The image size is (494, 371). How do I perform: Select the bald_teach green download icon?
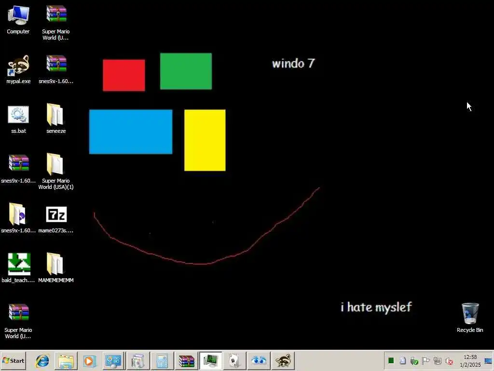(x=18, y=268)
